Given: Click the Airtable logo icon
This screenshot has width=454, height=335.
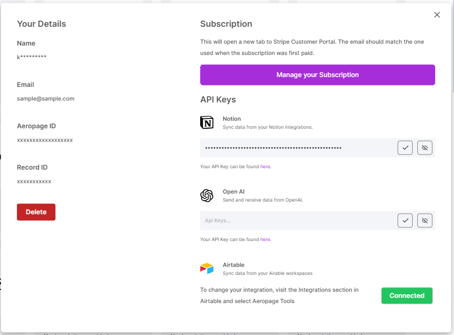Looking at the screenshot, I should [207, 269].
